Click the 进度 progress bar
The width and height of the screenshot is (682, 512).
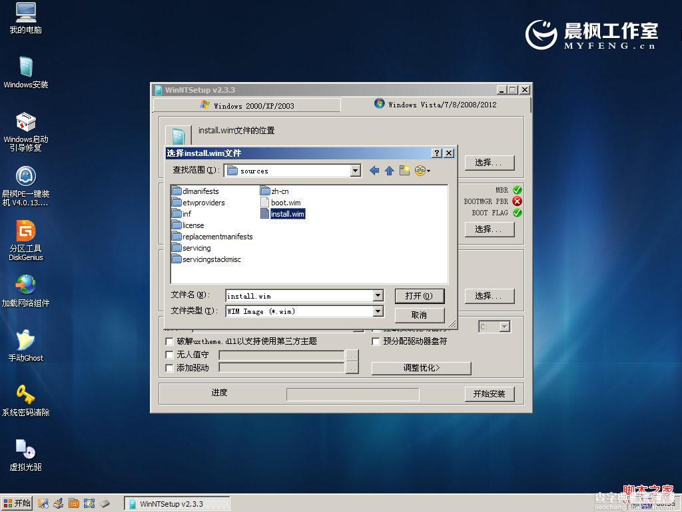(x=353, y=395)
